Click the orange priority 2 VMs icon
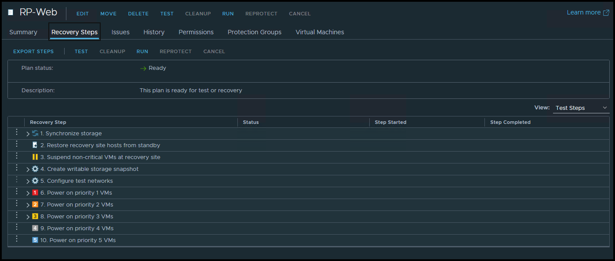The image size is (615, 261). click(35, 205)
